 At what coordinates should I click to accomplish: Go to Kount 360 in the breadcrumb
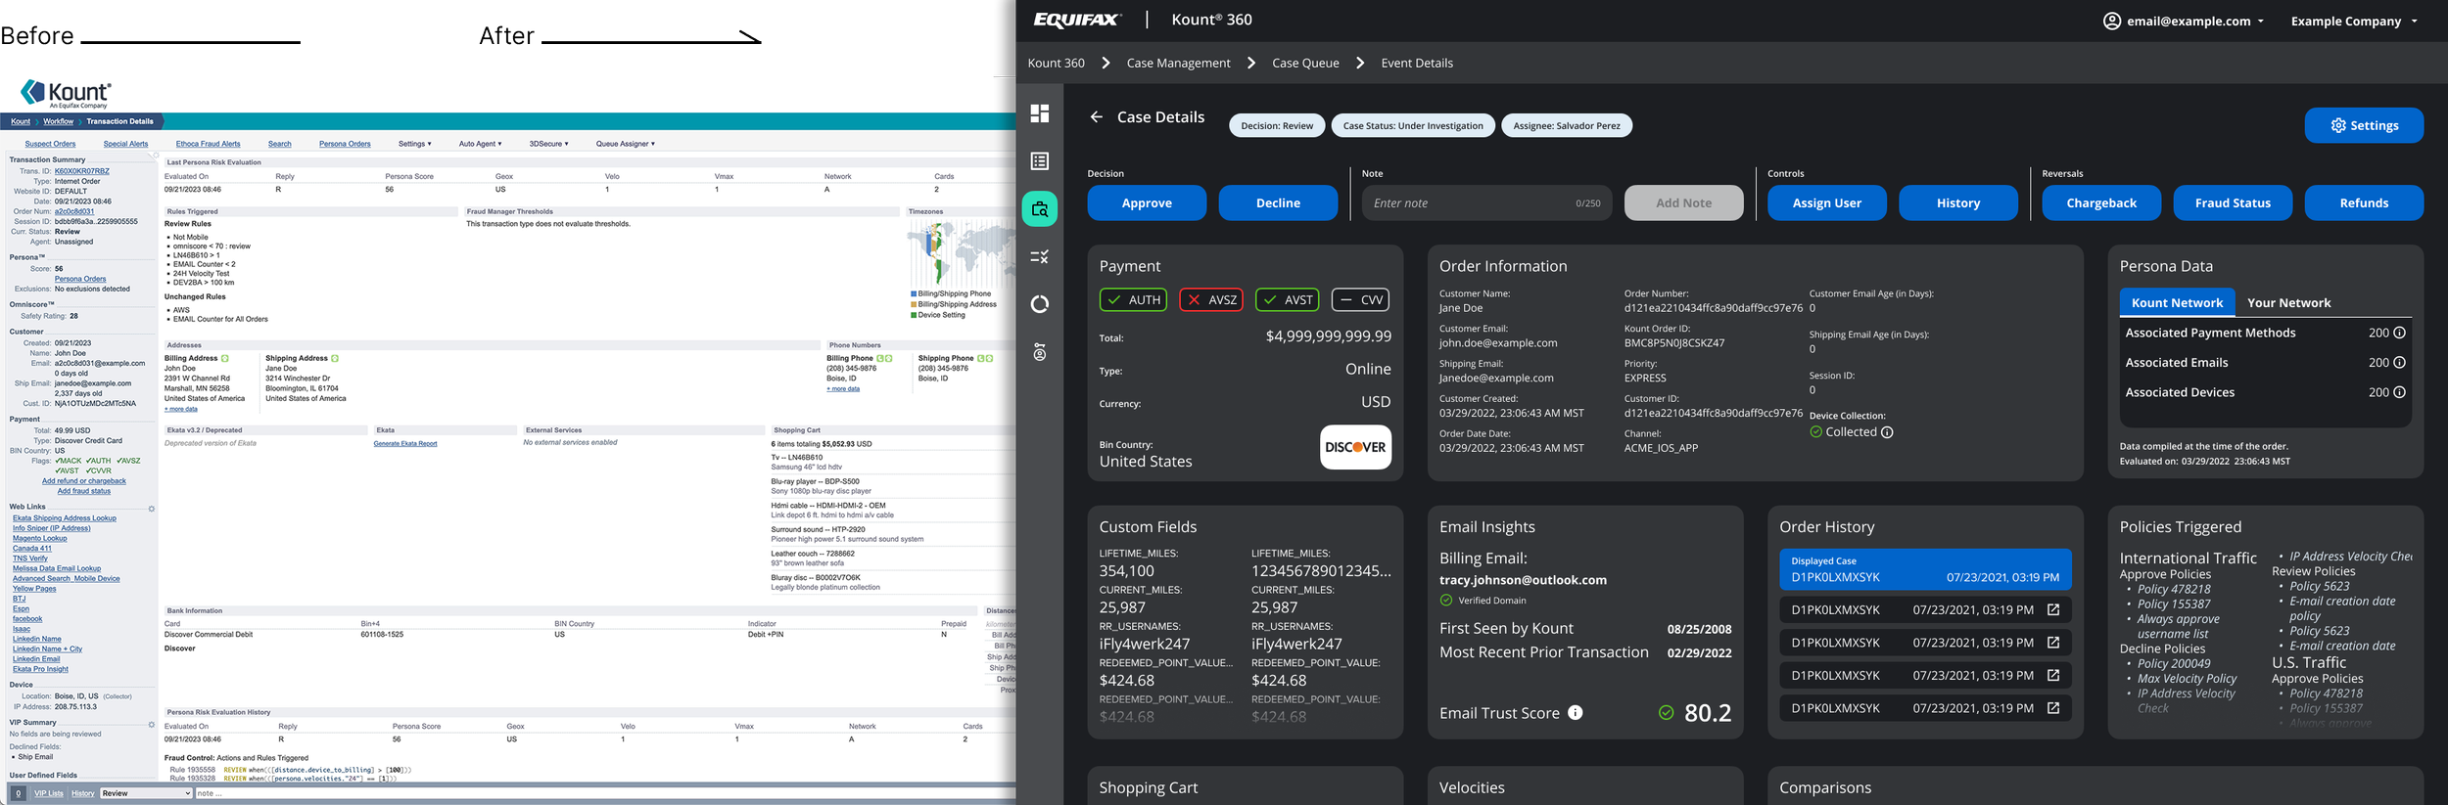(1056, 63)
